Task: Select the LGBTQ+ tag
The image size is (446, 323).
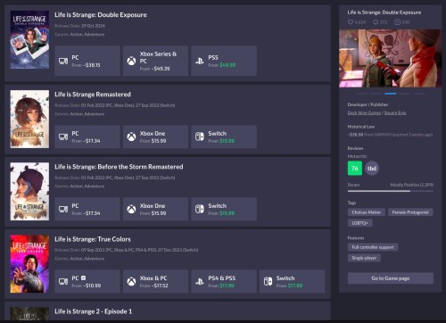Action: pos(359,223)
